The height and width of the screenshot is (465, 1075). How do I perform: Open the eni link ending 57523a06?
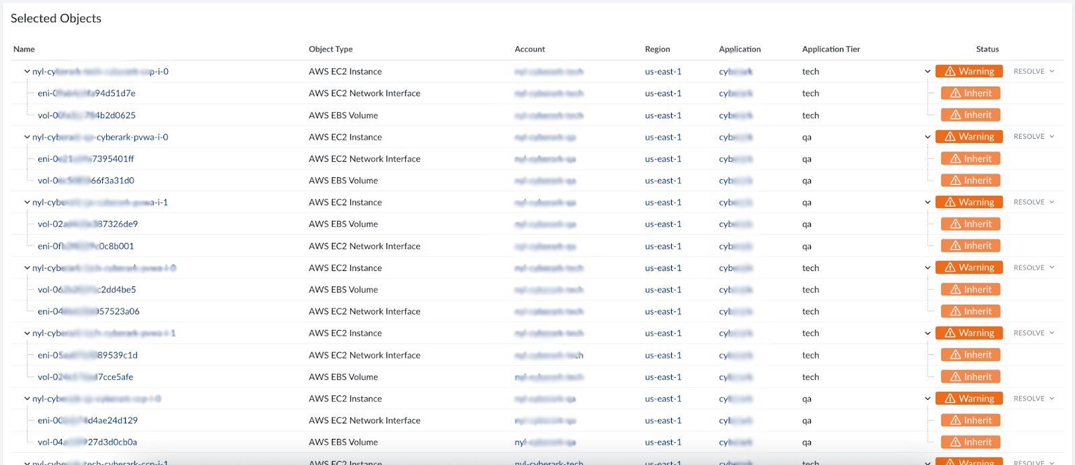click(x=89, y=311)
